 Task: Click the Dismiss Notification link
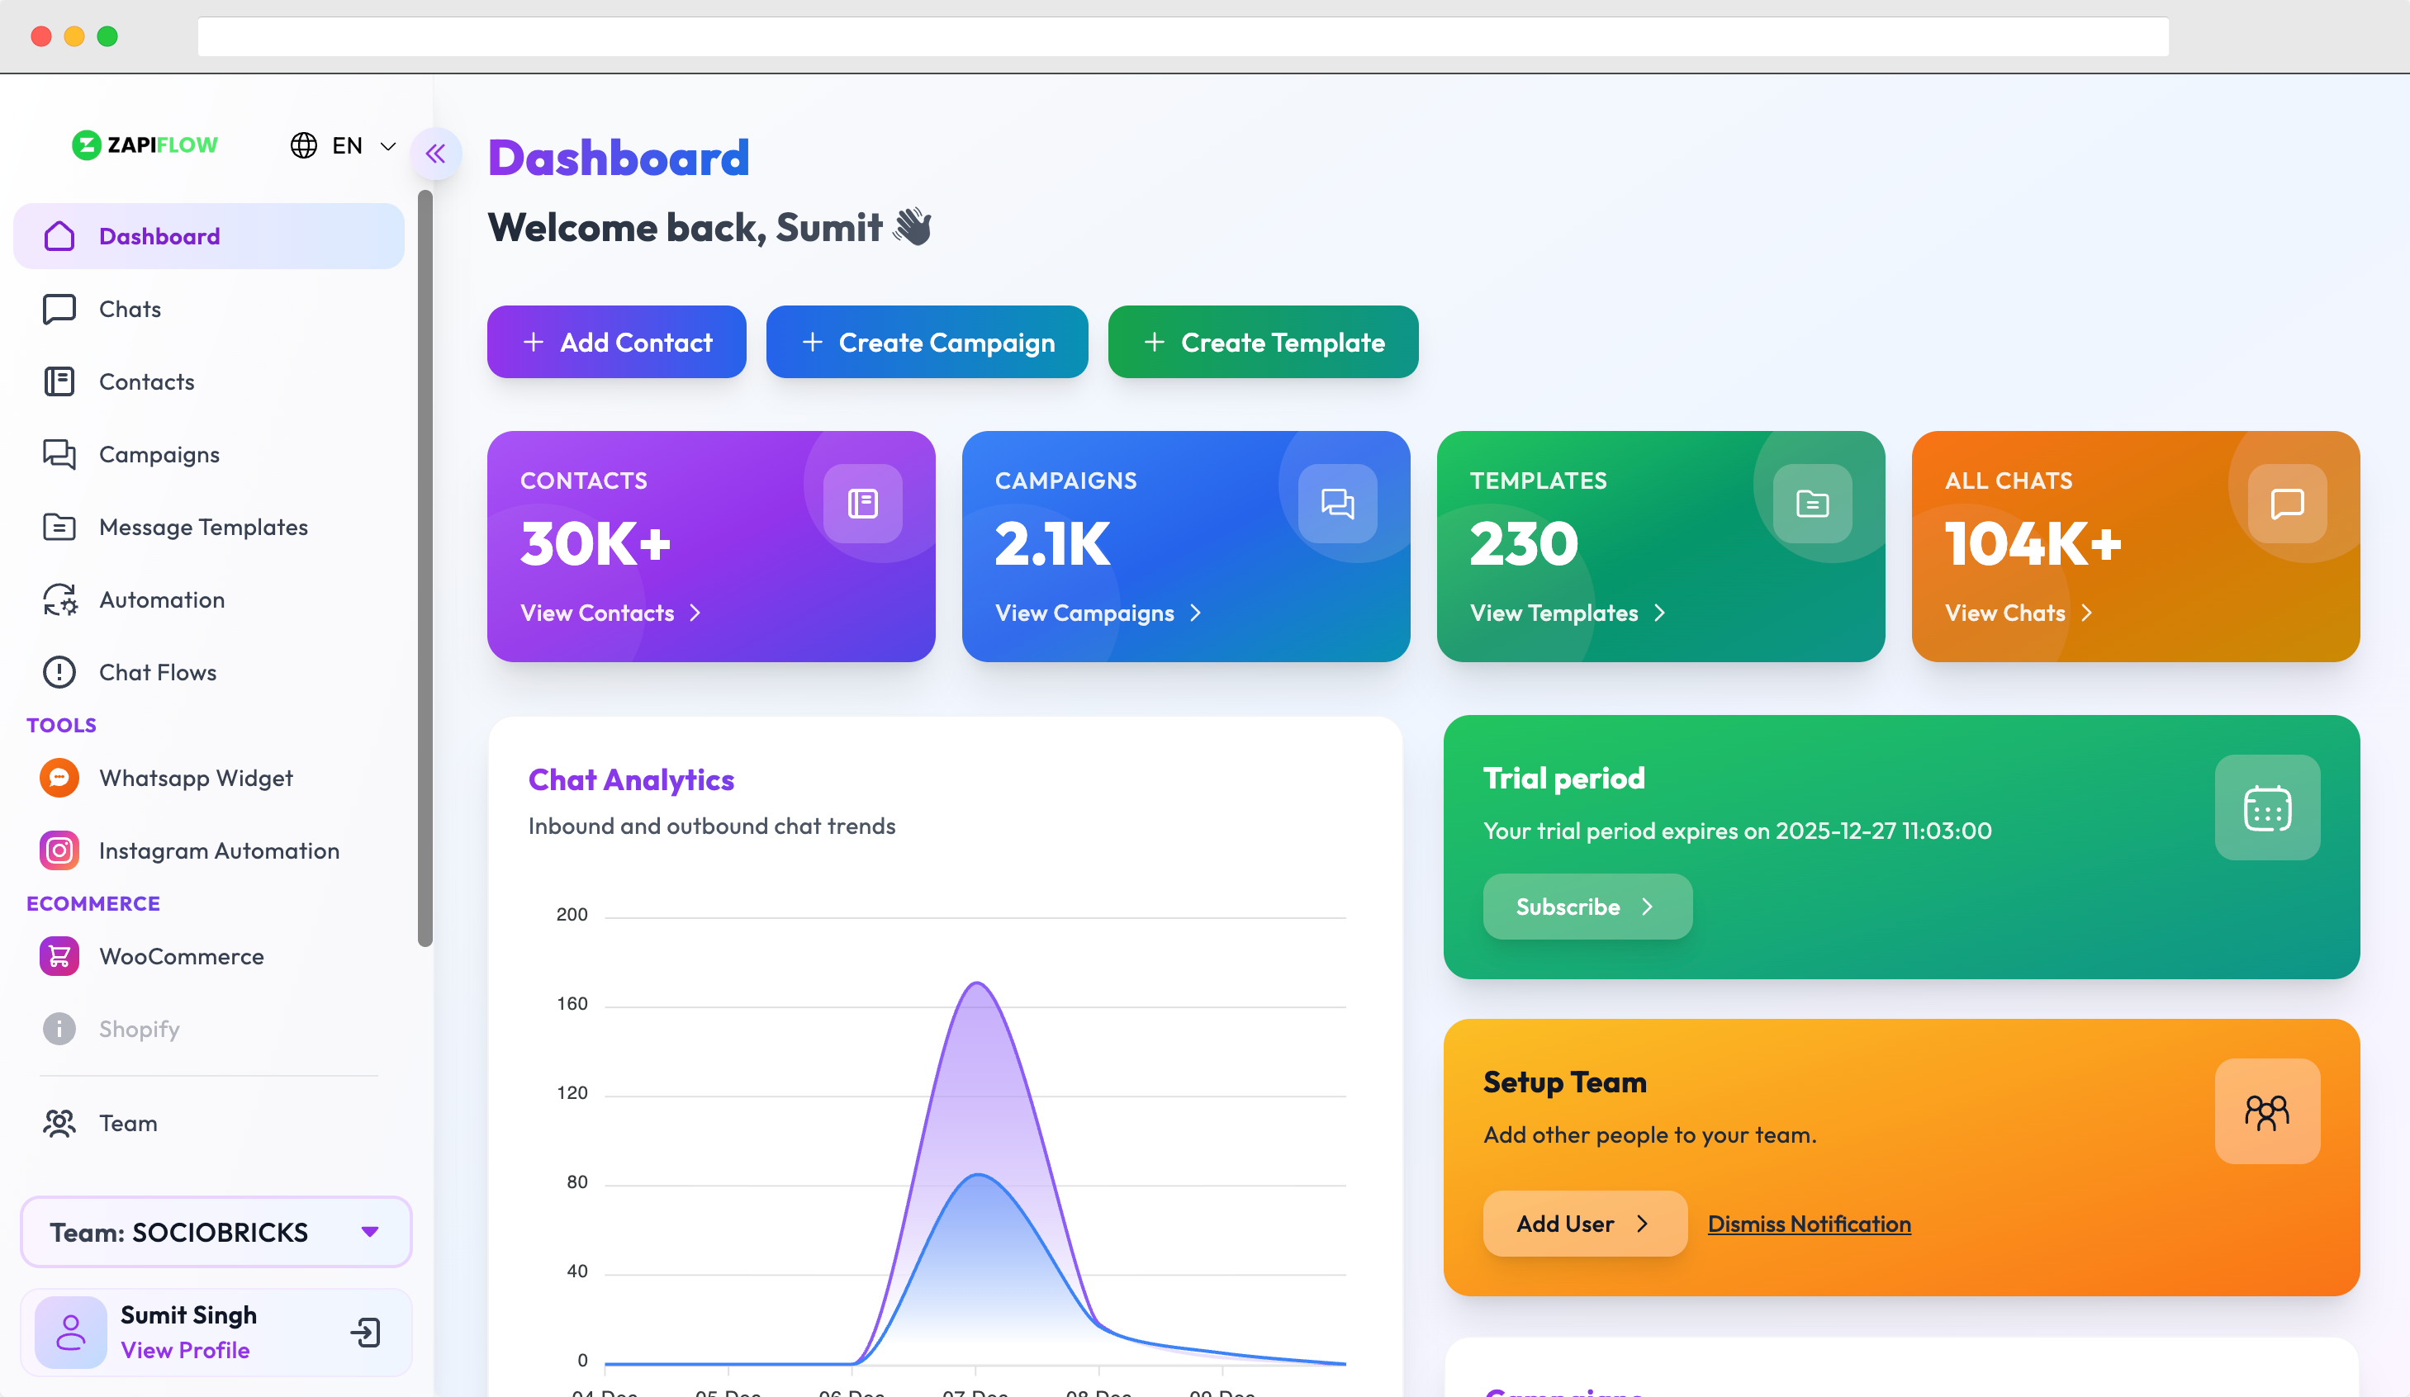click(1809, 1224)
